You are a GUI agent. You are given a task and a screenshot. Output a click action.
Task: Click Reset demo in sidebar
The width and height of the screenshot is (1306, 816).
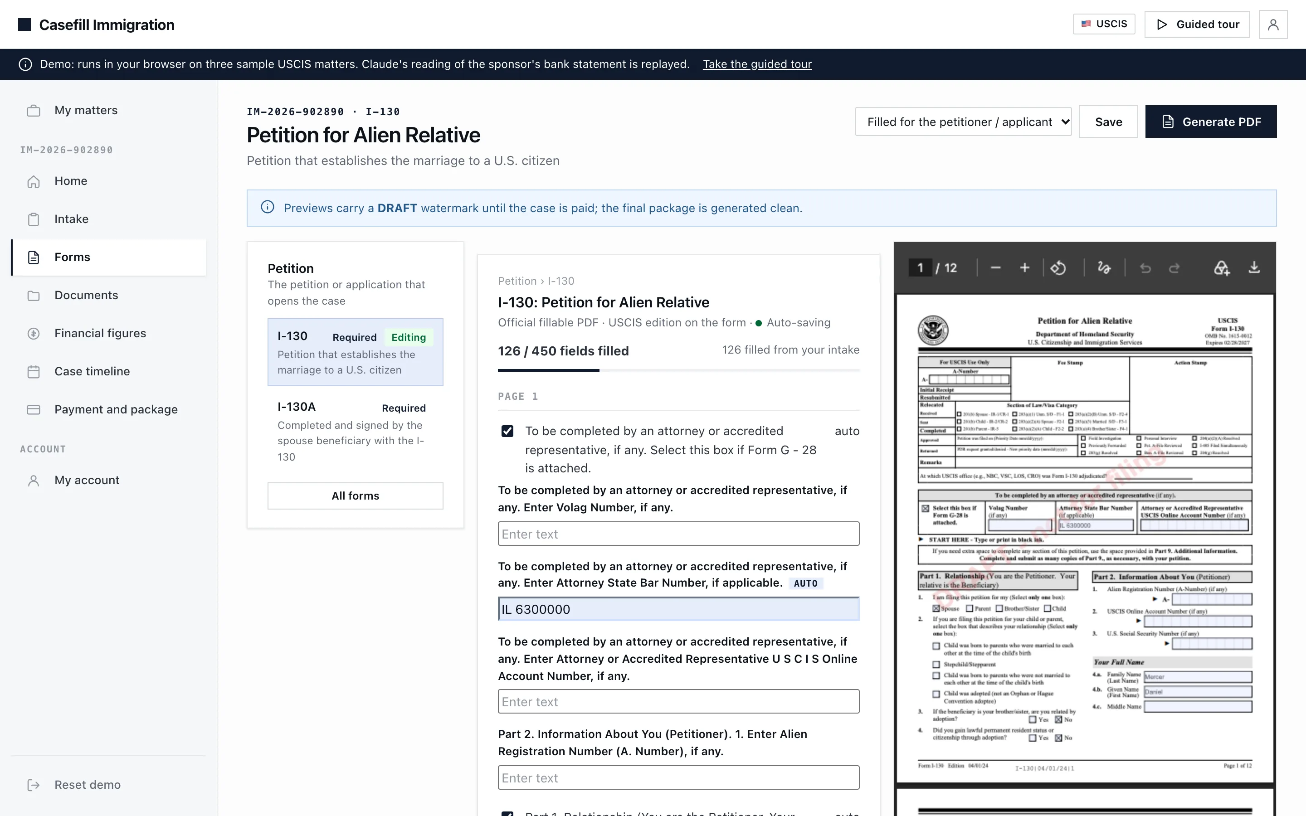[x=108, y=785]
